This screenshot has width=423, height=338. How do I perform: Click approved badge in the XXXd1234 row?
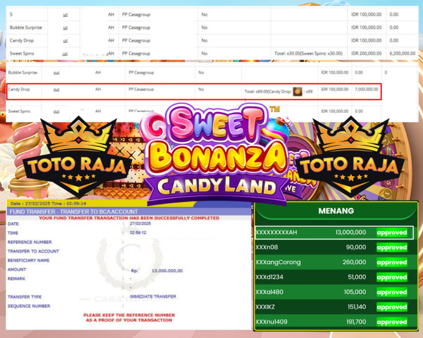[x=392, y=277]
